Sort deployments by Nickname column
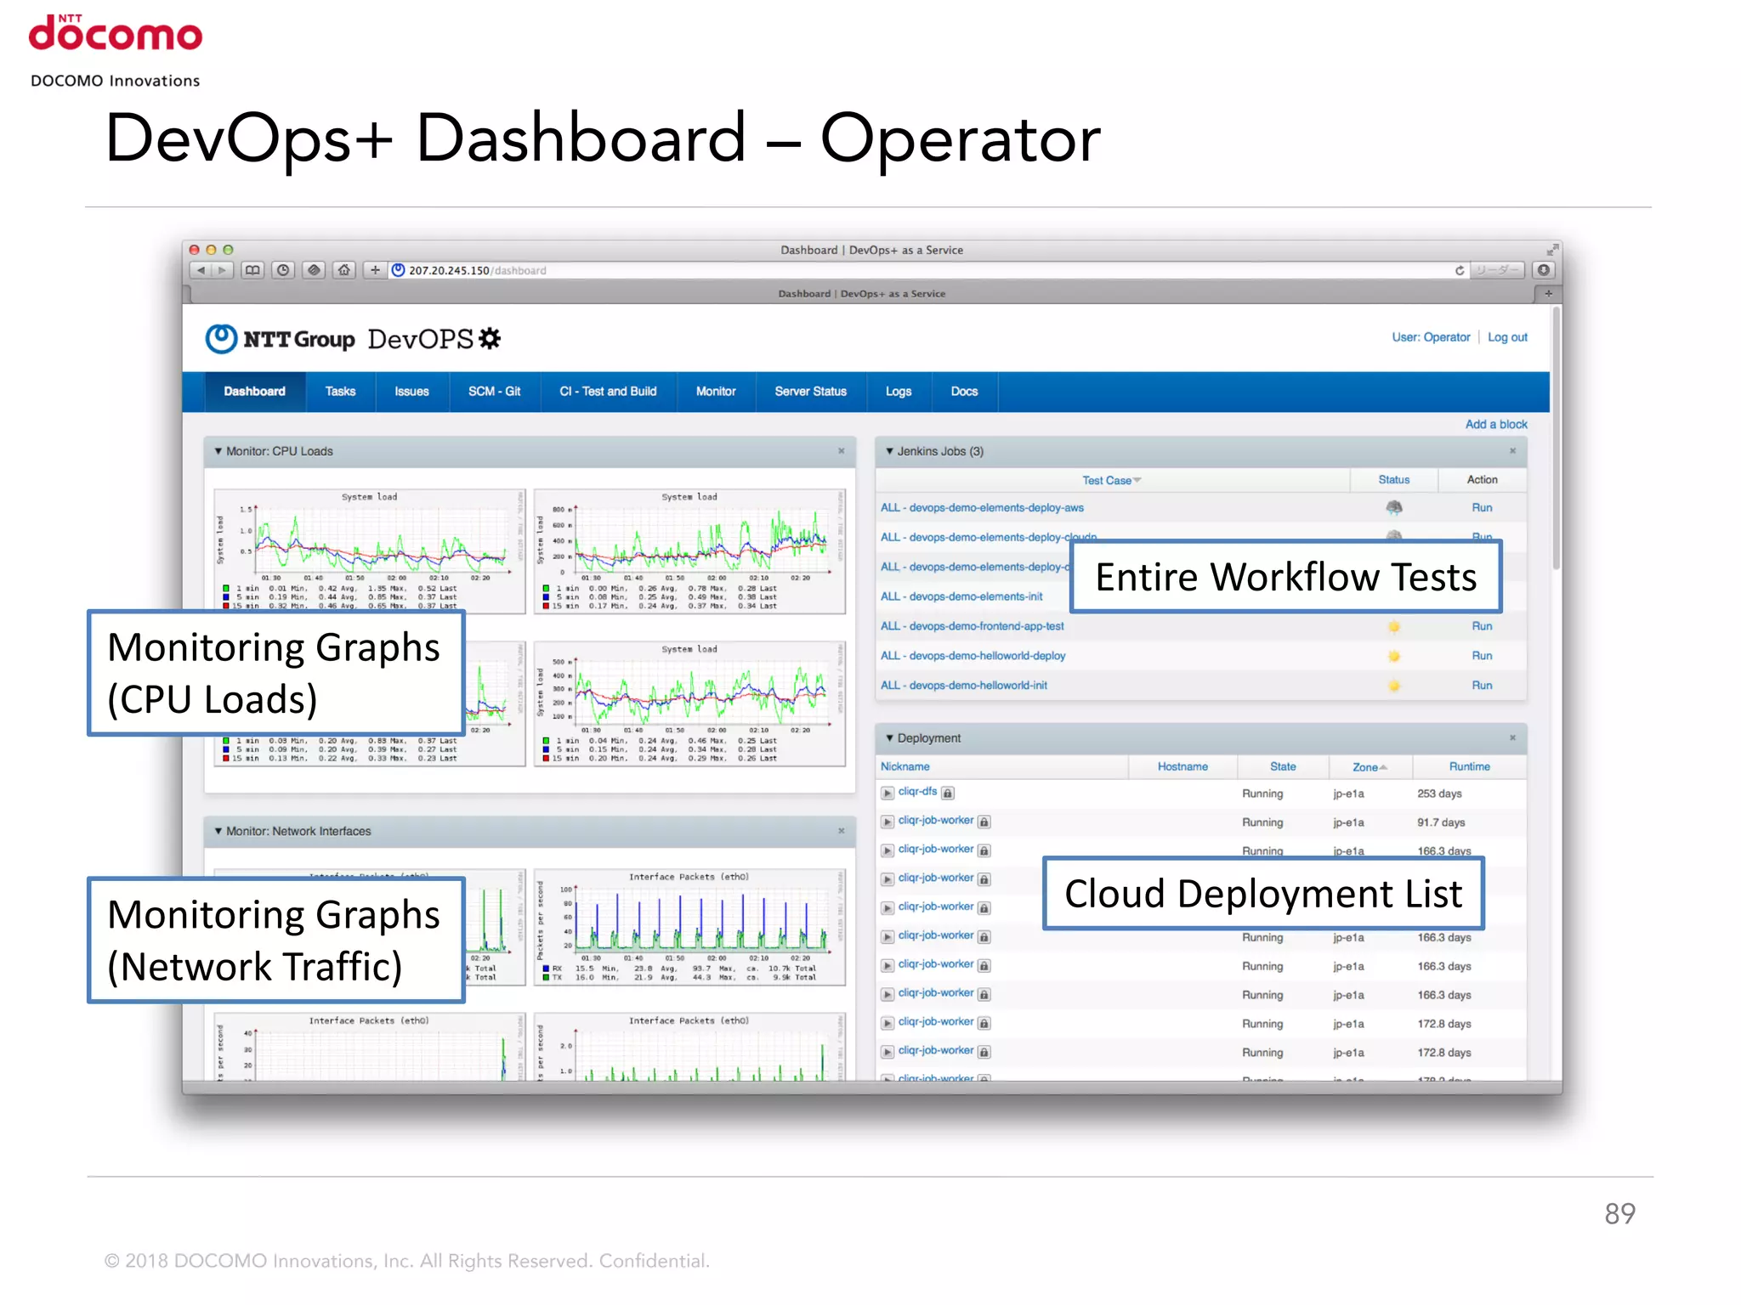This screenshot has height=1305, width=1741. click(905, 766)
